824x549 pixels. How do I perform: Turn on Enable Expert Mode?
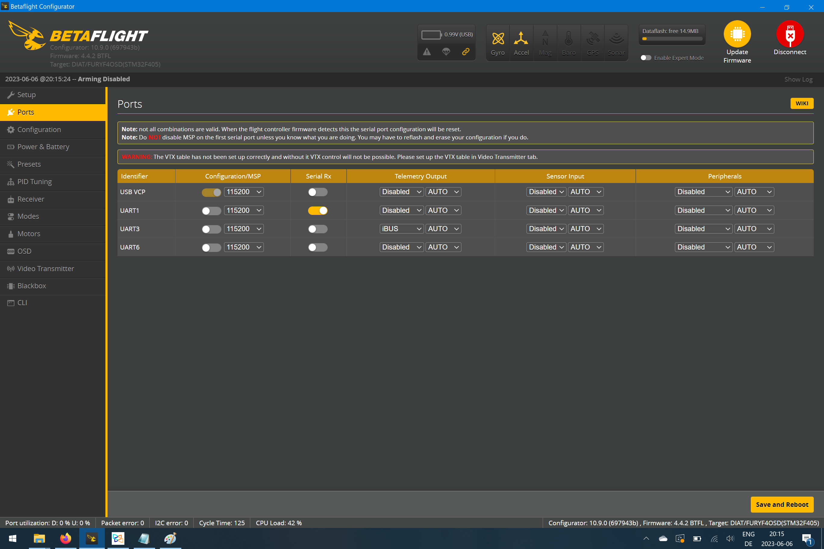pyautogui.click(x=646, y=58)
